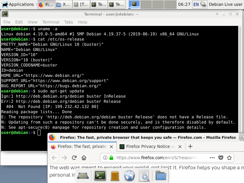Open terminal emulator from the dock
The width and height of the screenshot is (244, 183).
[x=100, y=176]
